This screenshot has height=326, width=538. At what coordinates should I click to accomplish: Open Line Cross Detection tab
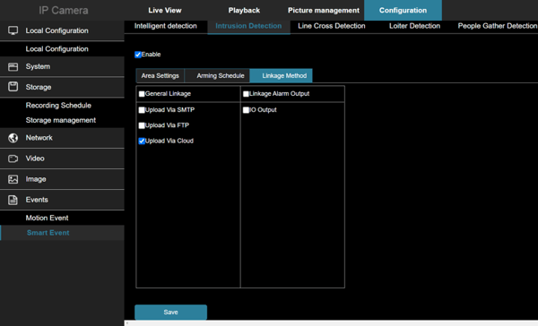click(x=332, y=26)
